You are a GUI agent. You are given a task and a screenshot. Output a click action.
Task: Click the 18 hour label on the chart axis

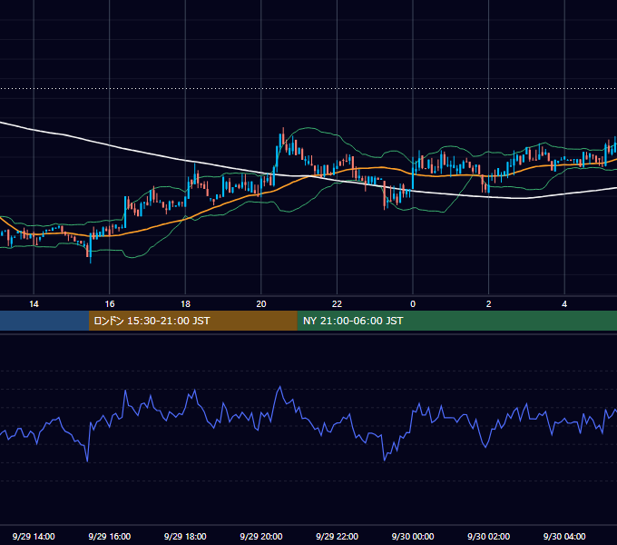point(185,304)
